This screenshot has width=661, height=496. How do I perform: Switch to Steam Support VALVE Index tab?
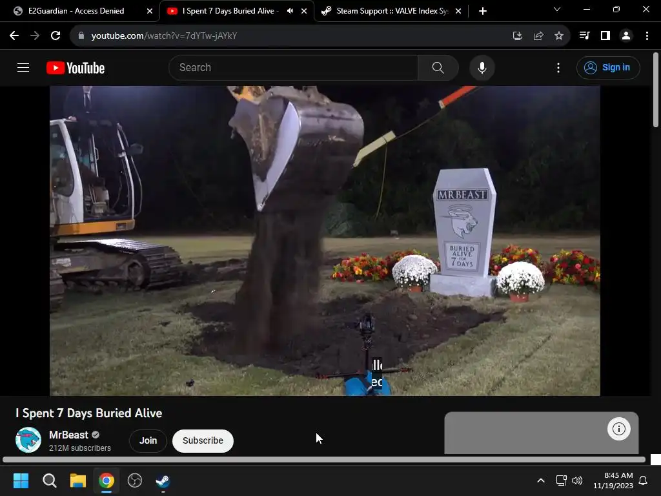[392, 11]
